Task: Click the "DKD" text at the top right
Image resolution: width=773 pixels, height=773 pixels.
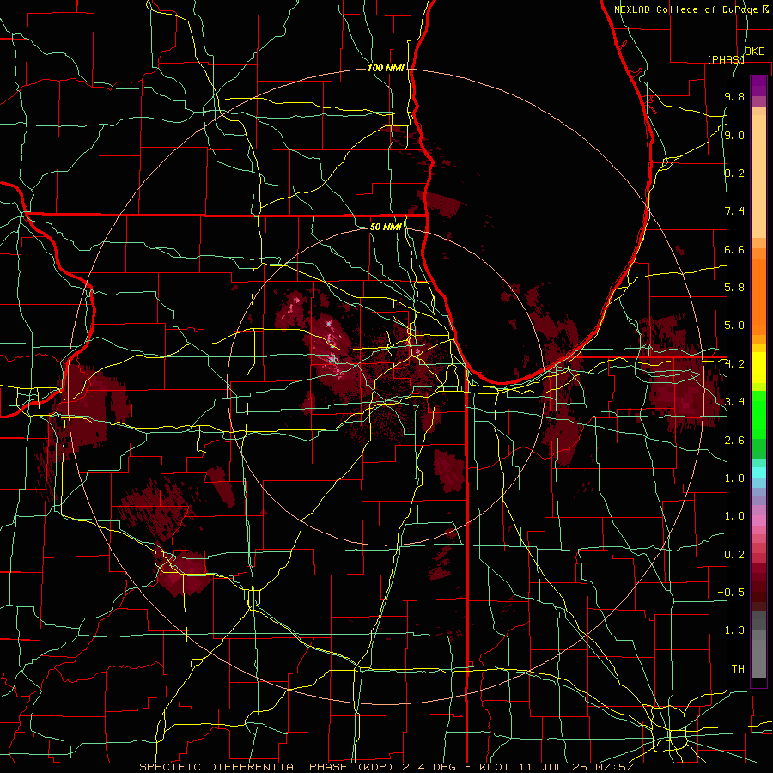Action: [x=755, y=52]
